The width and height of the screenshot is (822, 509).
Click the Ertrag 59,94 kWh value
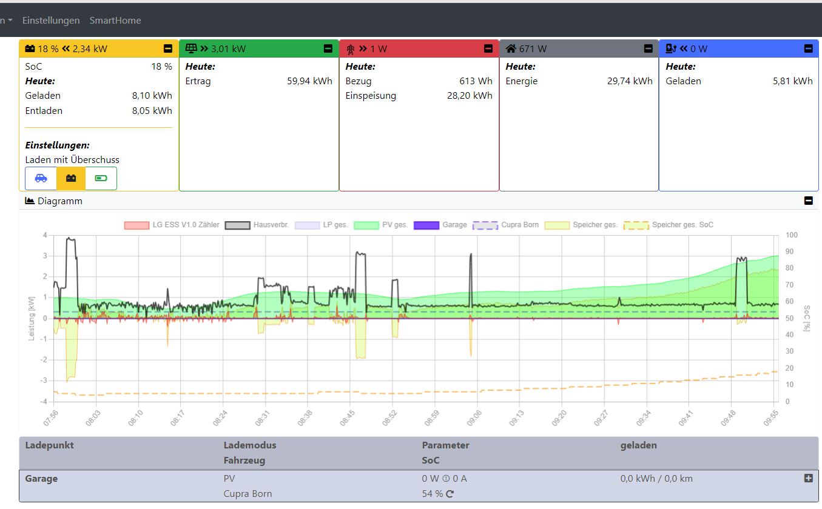click(309, 81)
